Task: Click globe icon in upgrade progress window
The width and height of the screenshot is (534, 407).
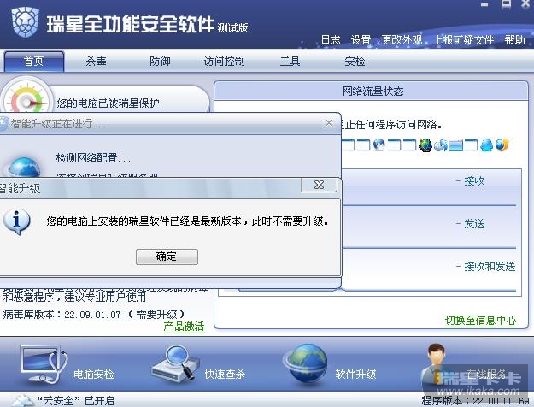Action: (x=24, y=167)
